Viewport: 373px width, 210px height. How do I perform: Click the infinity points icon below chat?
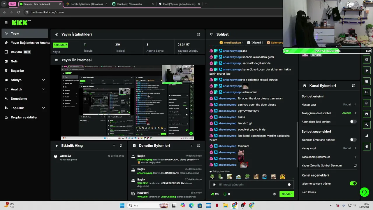215,194
